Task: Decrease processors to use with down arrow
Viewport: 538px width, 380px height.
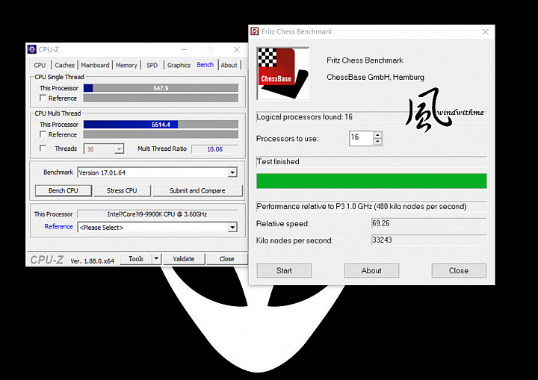Action: (x=377, y=142)
